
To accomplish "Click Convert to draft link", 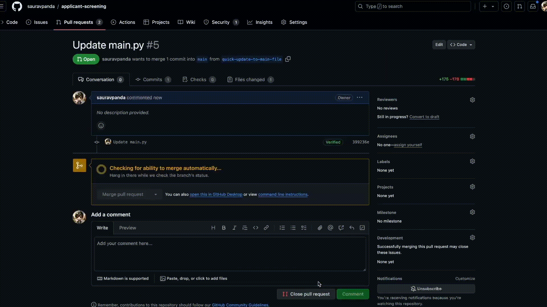I will click(x=424, y=117).
